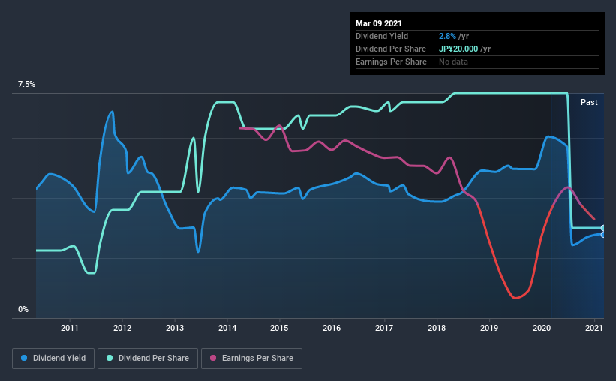The height and width of the screenshot is (381, 616).
Task: Toggle the Dividend Per Share legend series
Action: click(149, 358)
